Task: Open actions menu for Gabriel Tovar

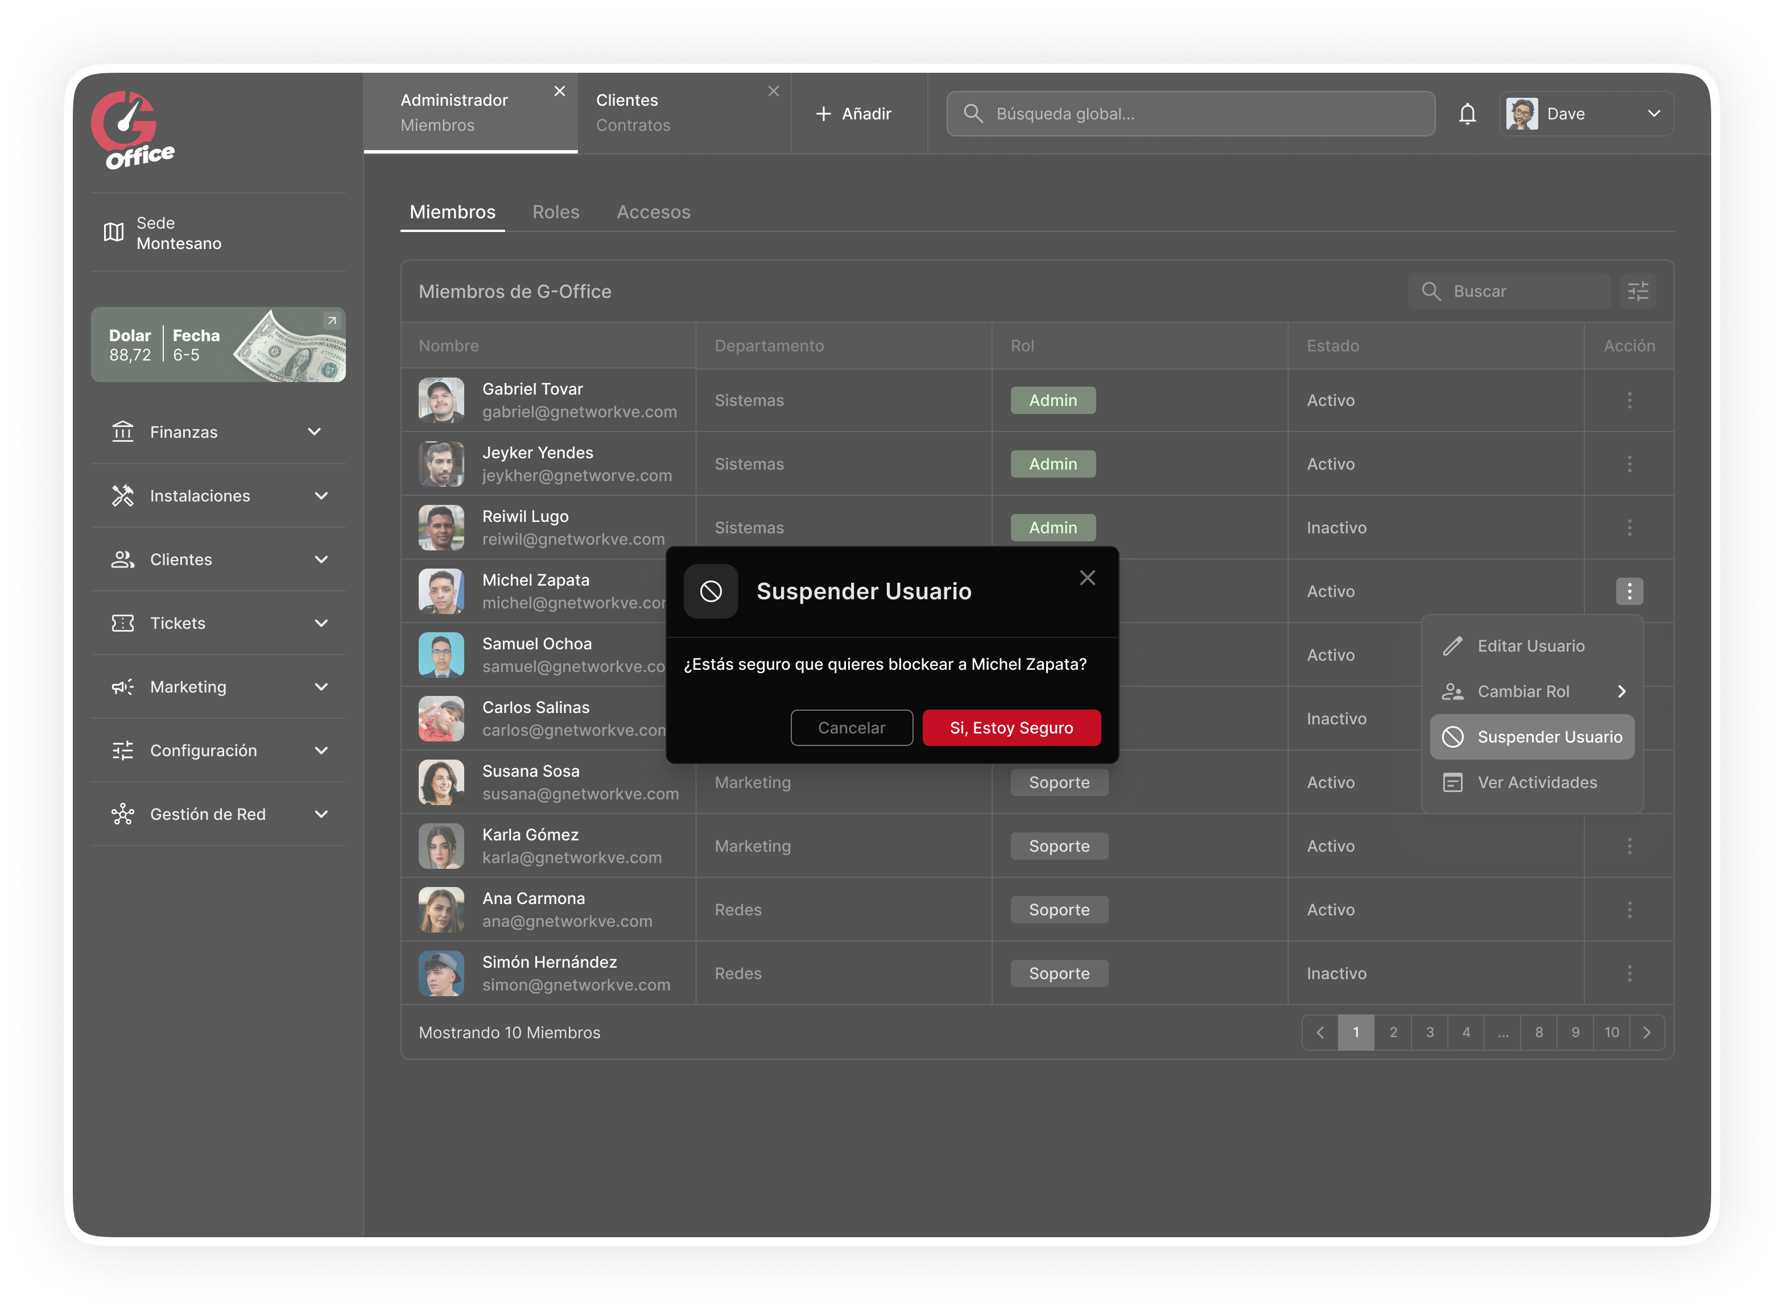Action: pyautogui.click(x=1629, y=400)
